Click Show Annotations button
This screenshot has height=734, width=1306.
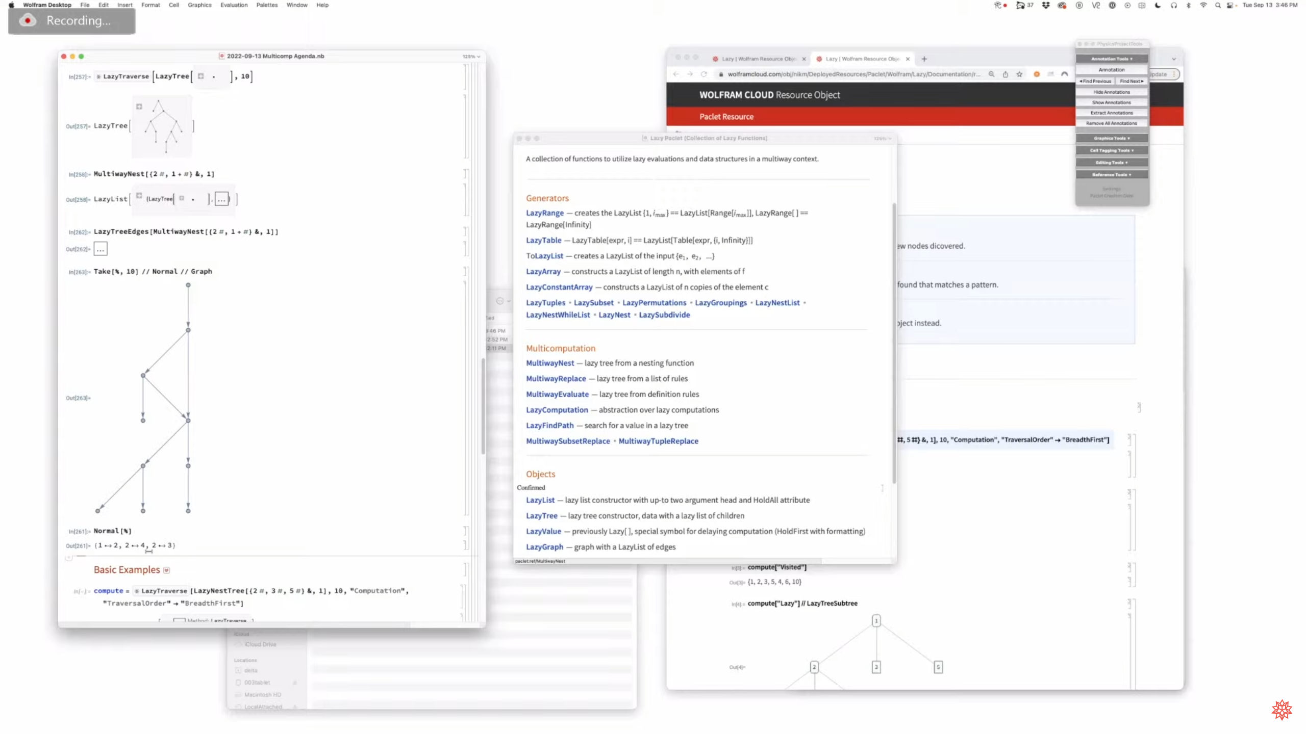tap(1112, 102)
